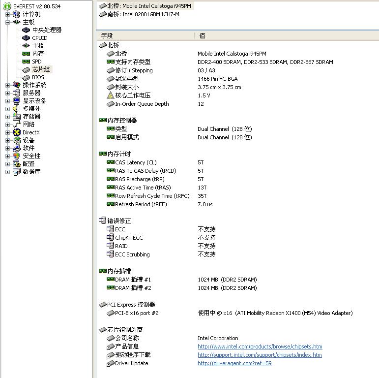Collapse the 主板 tree node
The width and height of the screenshot is (379, 378).
(8, 22)
